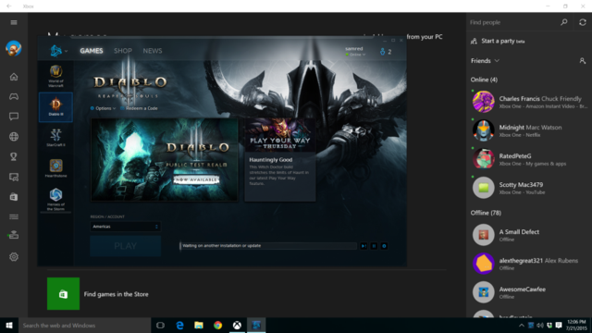592x333 pixels.
Task: Open Scotty Mac3479 friend entry
Action: coord(528,188)
